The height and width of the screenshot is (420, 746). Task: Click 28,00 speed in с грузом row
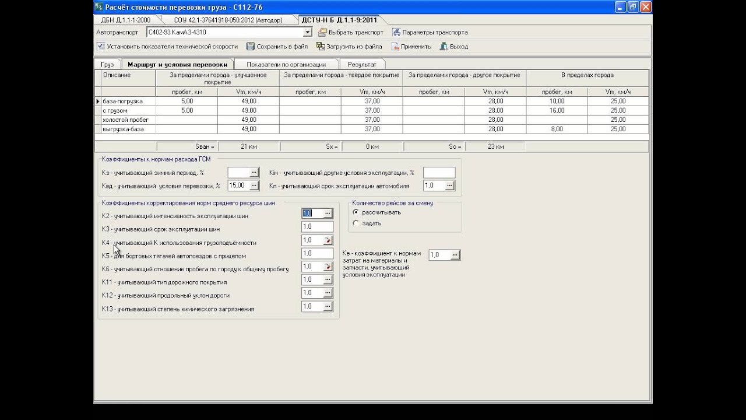(x=495, y=110)
